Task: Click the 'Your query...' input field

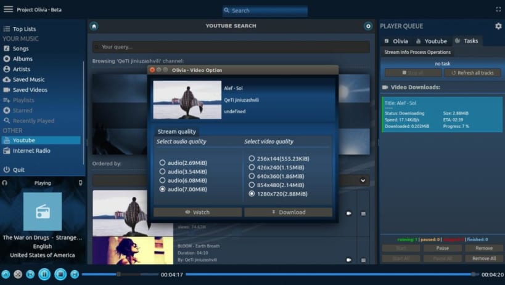Action: pos(231,47)
